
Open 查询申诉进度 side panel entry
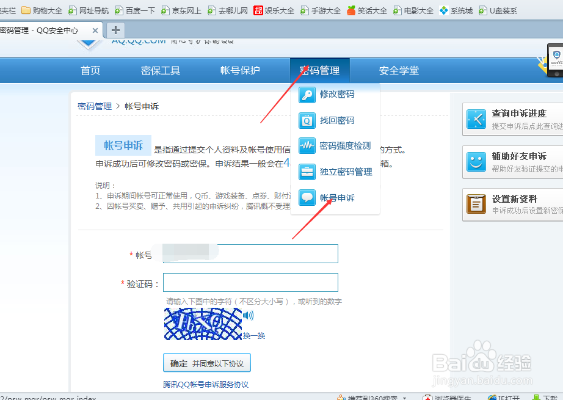coord(513,119)
